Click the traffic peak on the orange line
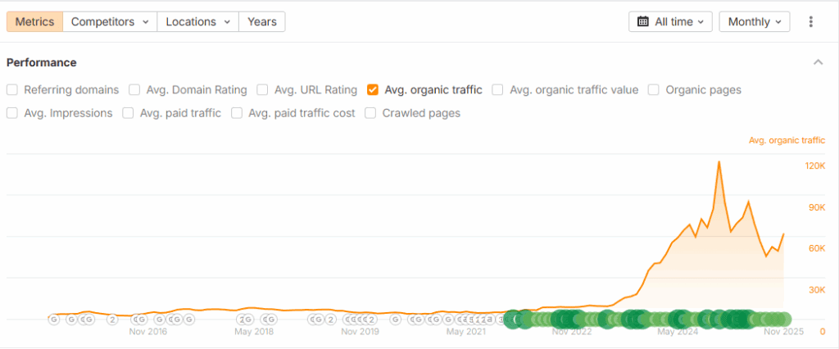 point(719,161)
